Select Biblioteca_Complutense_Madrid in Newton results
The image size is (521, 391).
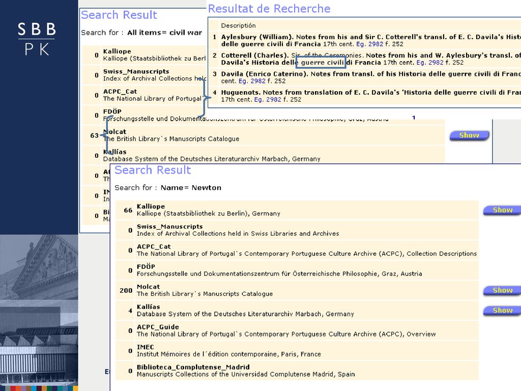[193, 367]
